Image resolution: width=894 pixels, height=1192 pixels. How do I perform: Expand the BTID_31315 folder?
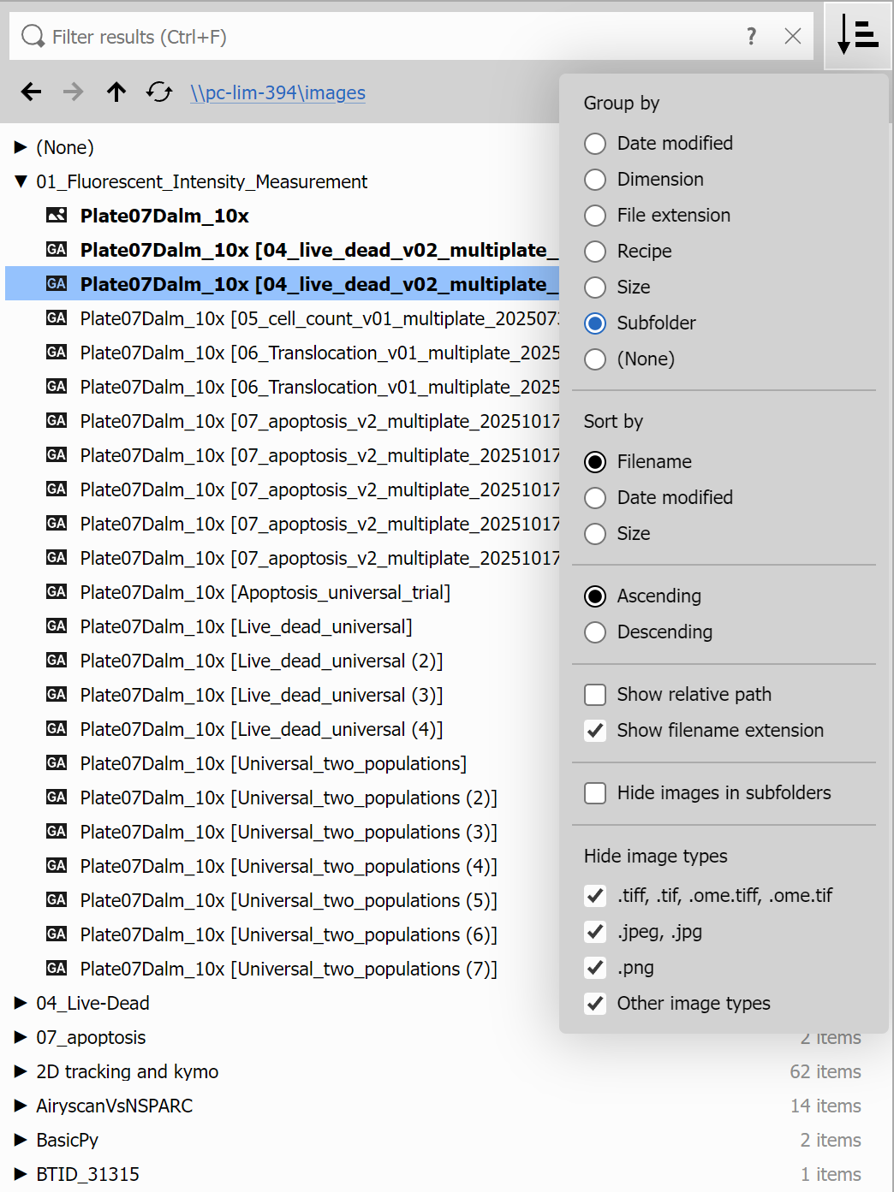coord(21,1174)
